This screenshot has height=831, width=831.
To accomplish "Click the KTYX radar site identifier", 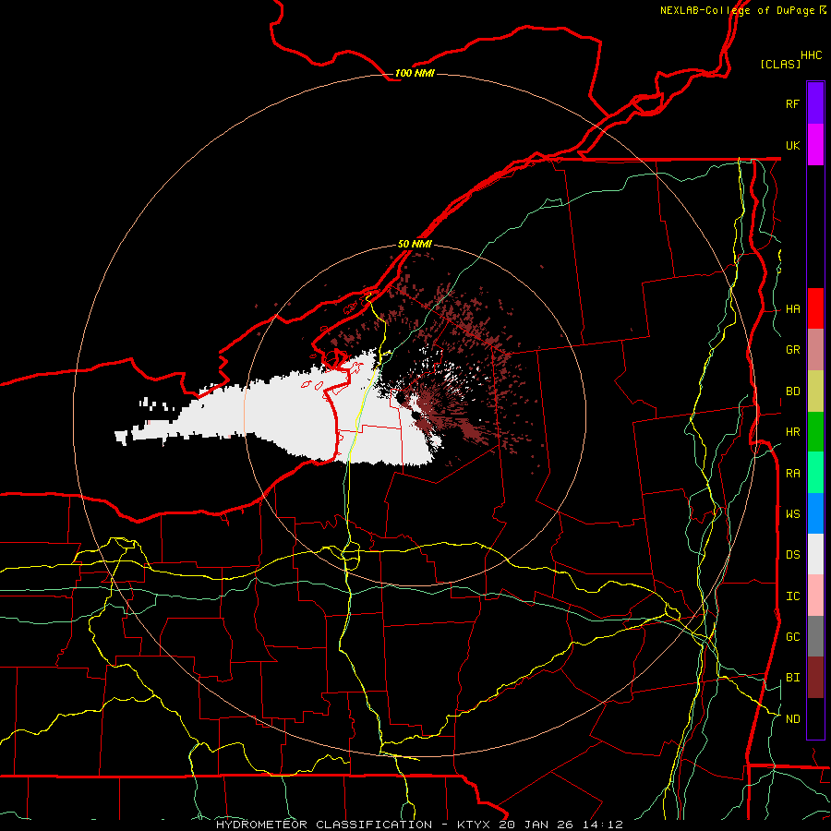I will (x=474, y=825).
